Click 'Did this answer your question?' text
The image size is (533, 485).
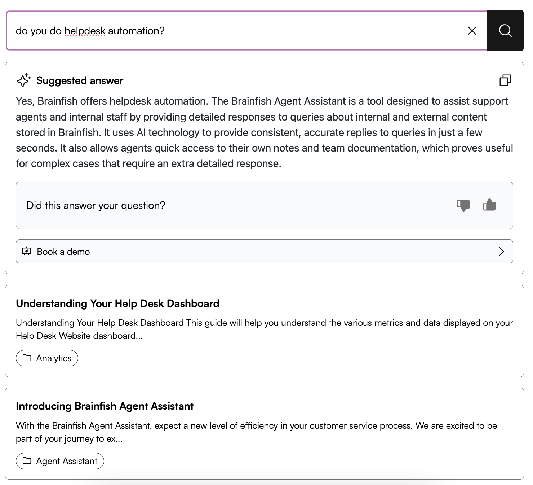(96, 205)
